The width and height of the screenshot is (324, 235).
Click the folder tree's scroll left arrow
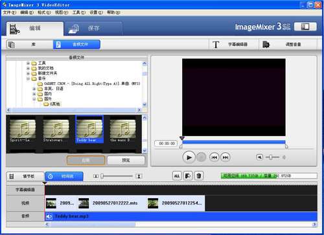8,110
